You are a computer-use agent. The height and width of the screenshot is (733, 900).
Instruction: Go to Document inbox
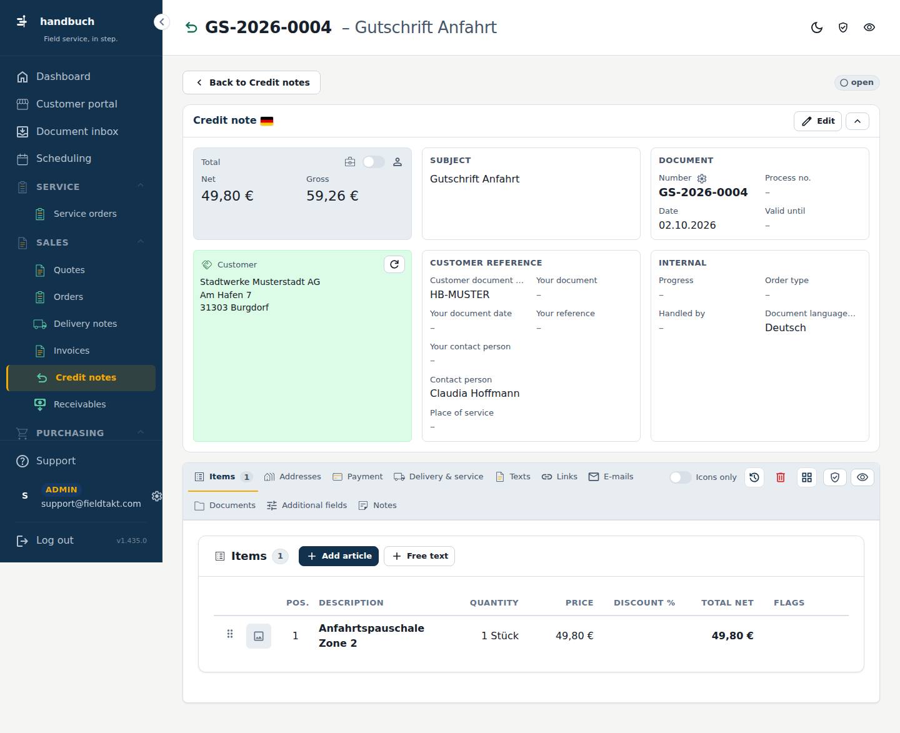tap(81, 132)
